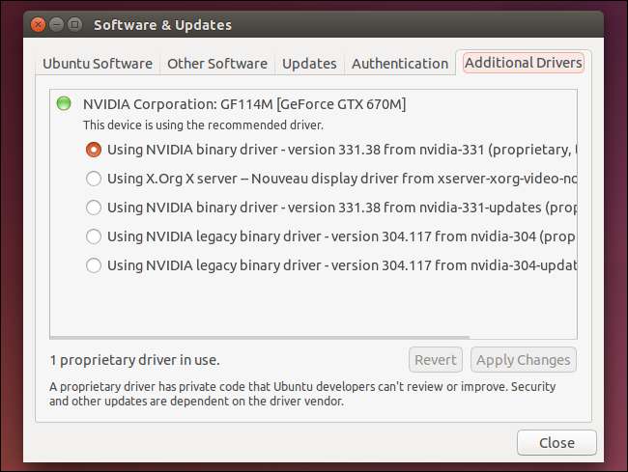Switch to the Other Software tab
Screen dimensions: 628x472
pos(216,64)
